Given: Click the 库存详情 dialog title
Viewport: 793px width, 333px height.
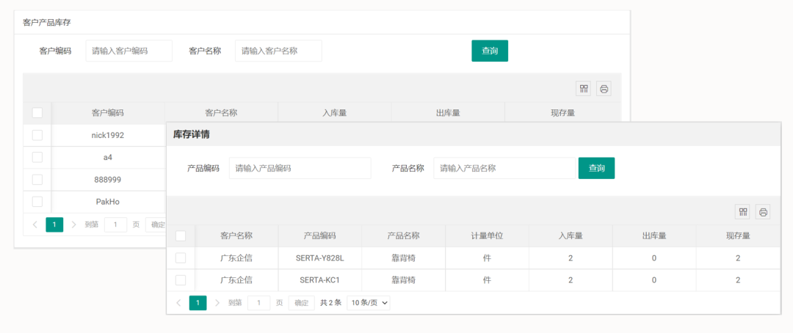Looking at the screenshot, I should click(x=192, y=134).
